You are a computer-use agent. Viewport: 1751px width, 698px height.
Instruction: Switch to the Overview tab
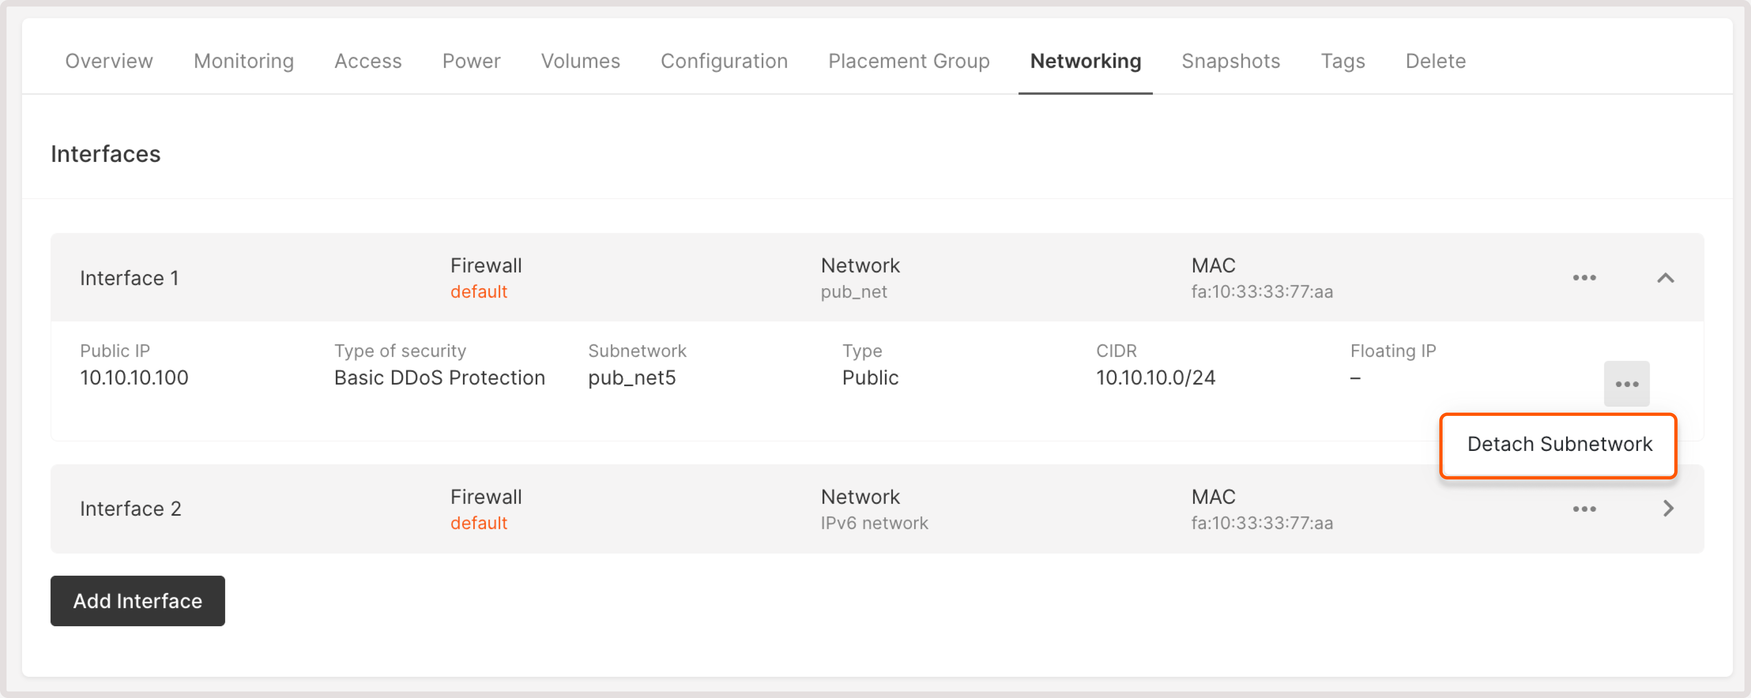(x=109, y=61)
